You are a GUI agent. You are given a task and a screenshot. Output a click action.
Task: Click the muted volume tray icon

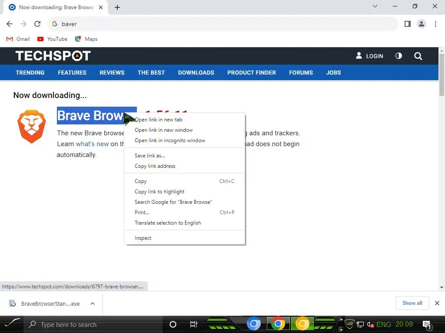point(370,324)
